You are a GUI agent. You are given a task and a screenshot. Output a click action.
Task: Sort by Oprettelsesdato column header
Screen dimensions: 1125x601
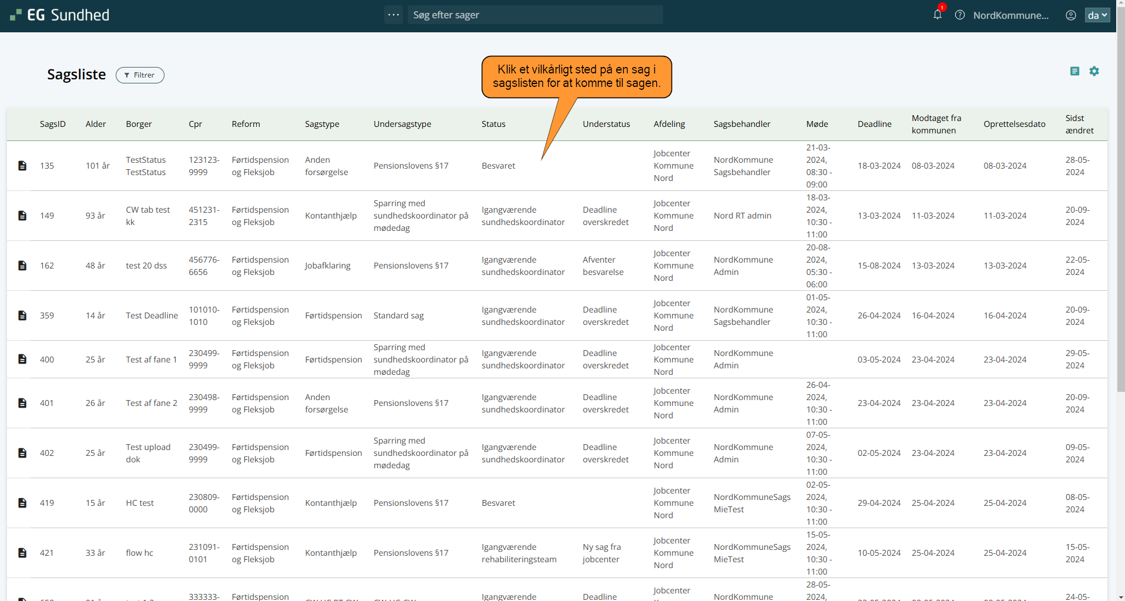pos(1015,124)
